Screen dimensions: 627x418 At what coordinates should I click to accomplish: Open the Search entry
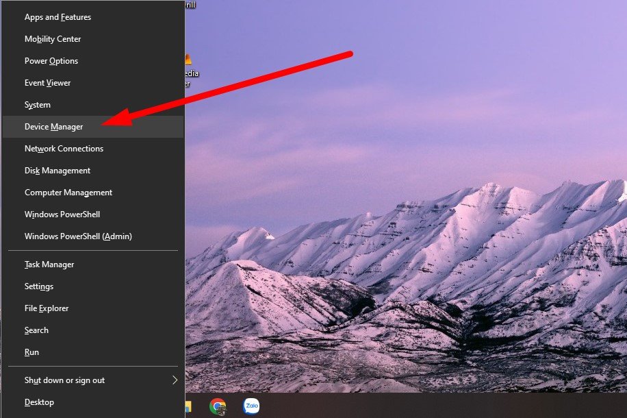coord(36,330)
